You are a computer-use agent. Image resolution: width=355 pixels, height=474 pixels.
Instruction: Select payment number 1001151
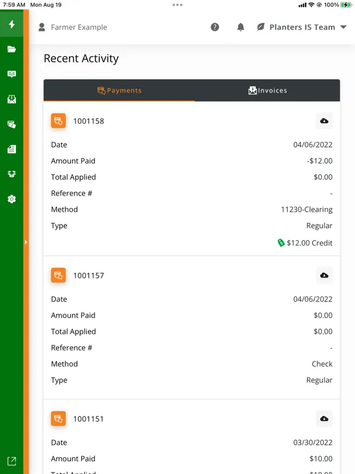pos(89,419)
